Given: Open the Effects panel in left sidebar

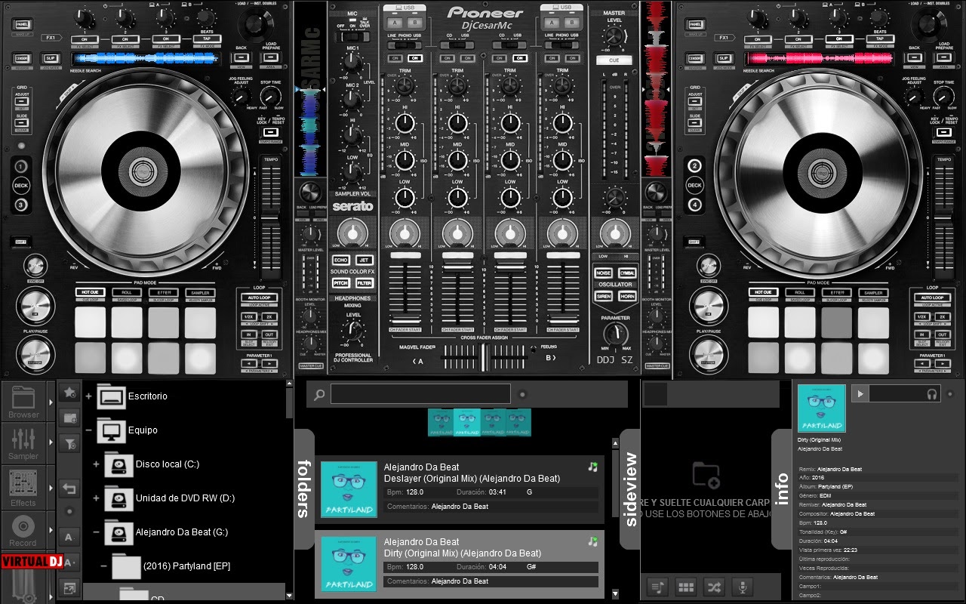Looking at the screenshot, I should (23, 487).
